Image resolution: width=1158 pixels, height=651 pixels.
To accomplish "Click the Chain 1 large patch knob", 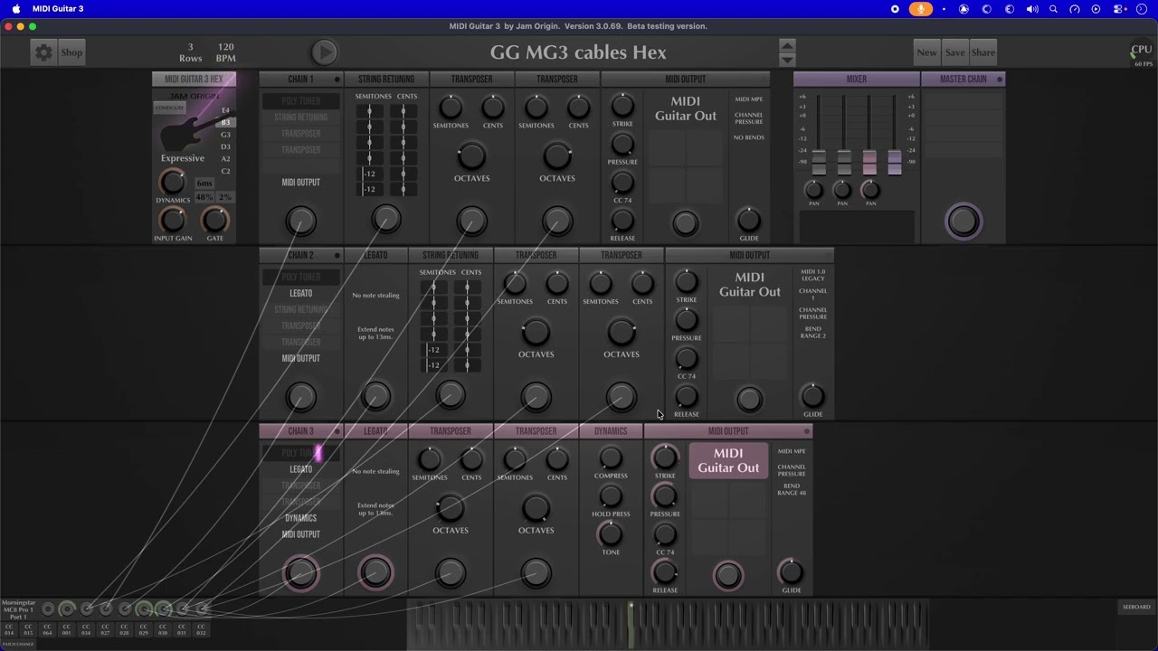I will click(301, 221).
